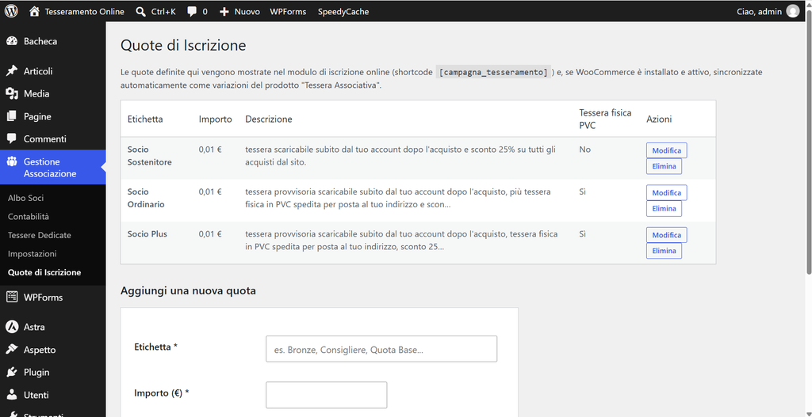Click the [campagna_tesseramento] shortcode text
812x417 pixels.
pyautogui.click(x=493, y=72)
